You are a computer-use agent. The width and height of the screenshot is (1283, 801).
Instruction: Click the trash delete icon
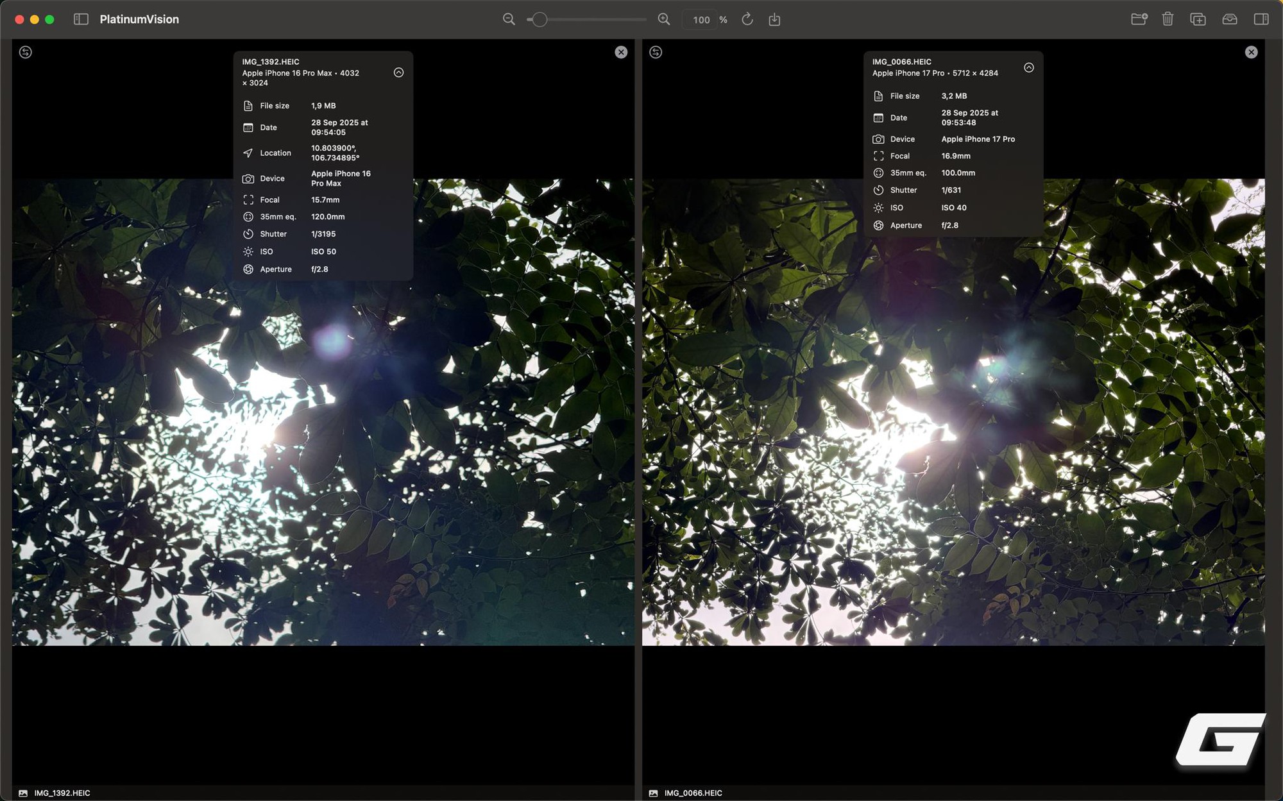tap(1168, 19)
